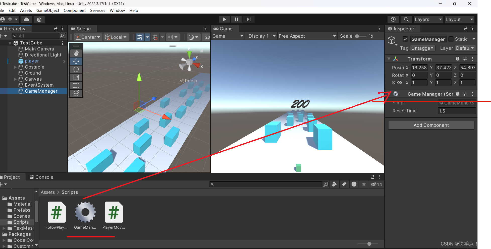The image size is (491, 249).
Task: Toggle the Static checkbox in Inspector
Action: (451, 39)
